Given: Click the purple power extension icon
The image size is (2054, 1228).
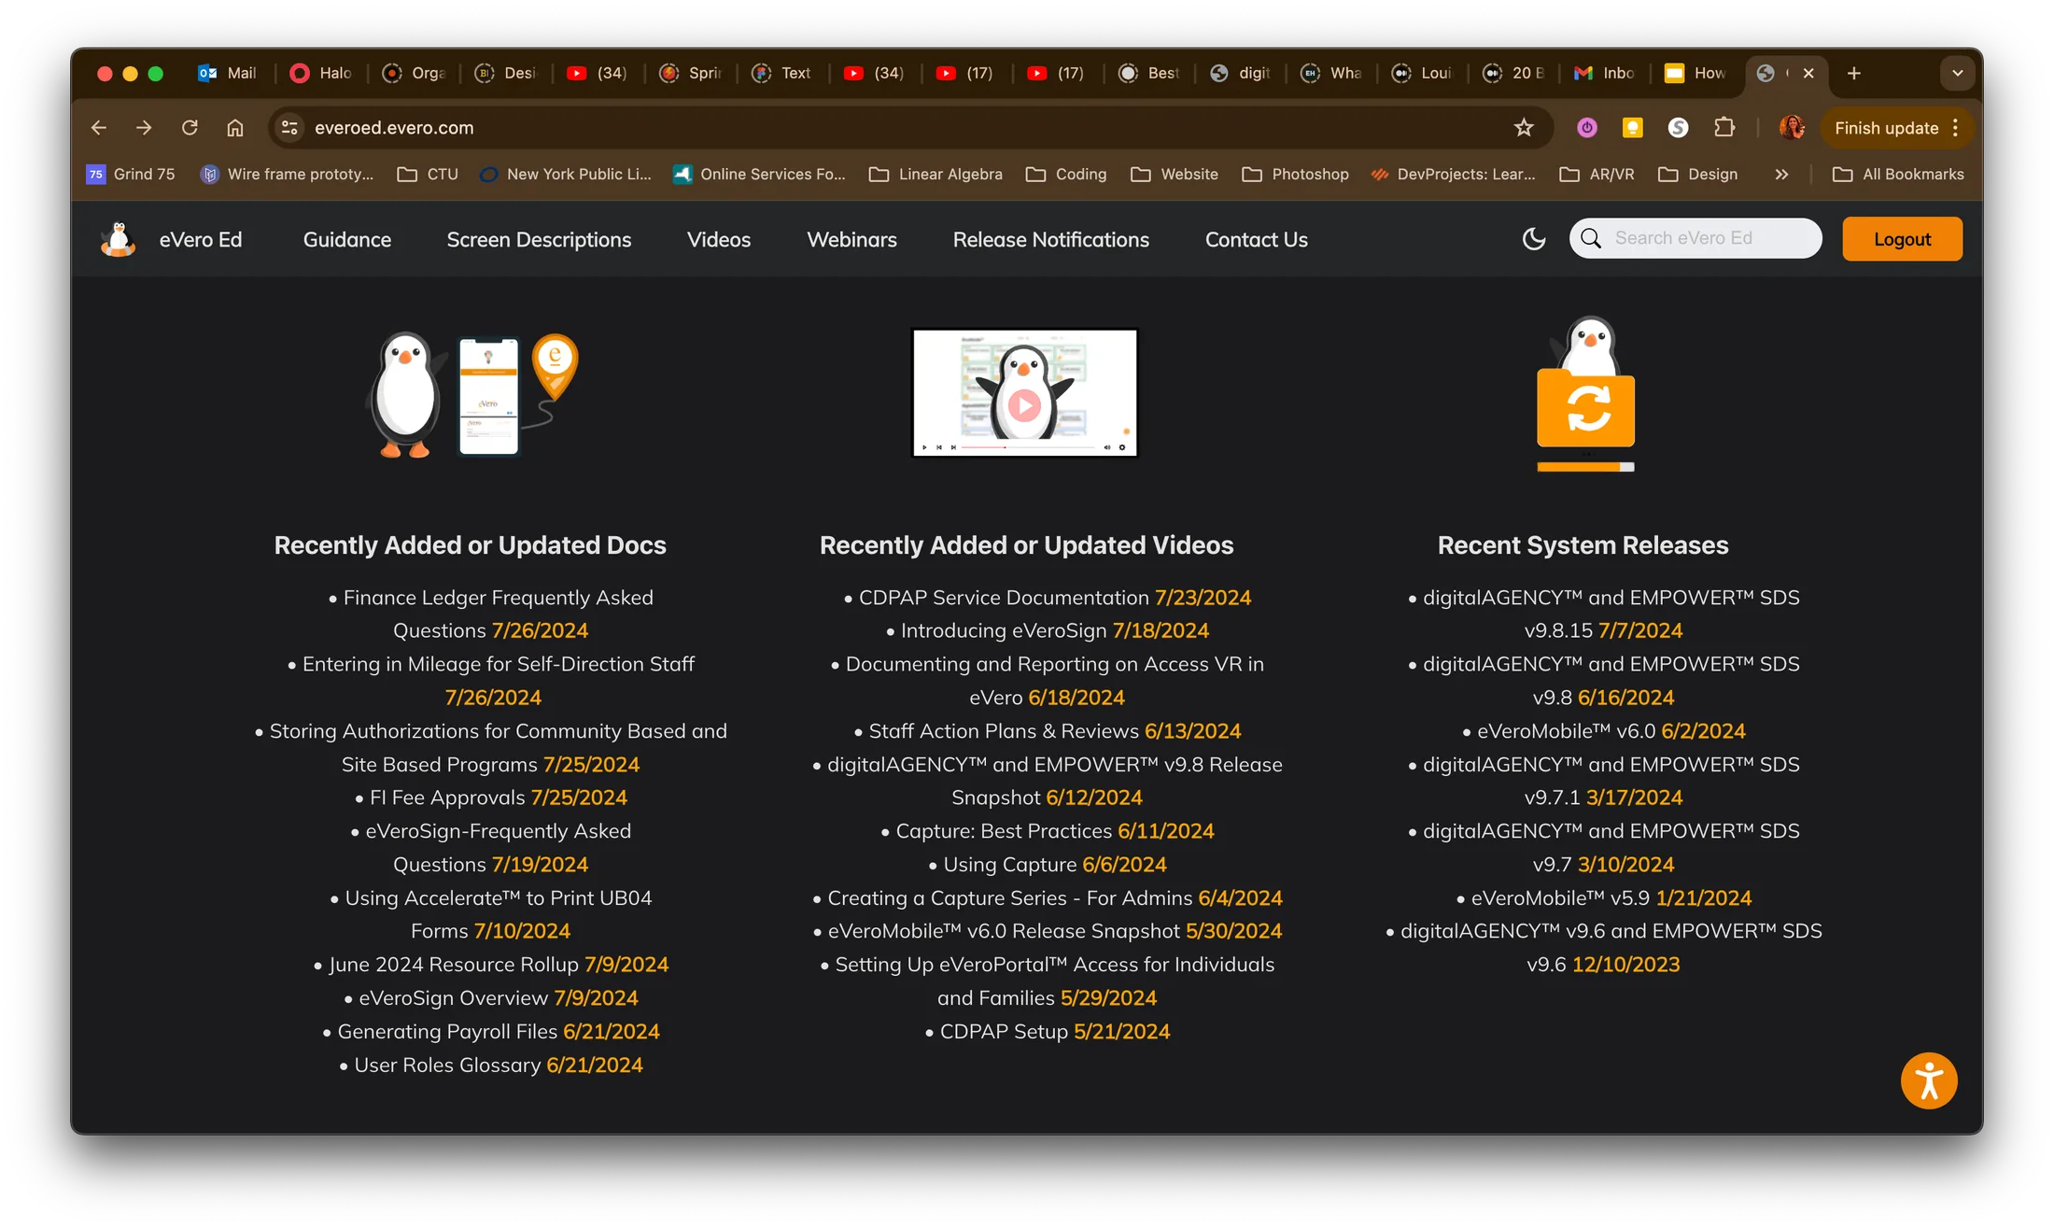Looking at the screenshot, I should (x=1587, y=128).
